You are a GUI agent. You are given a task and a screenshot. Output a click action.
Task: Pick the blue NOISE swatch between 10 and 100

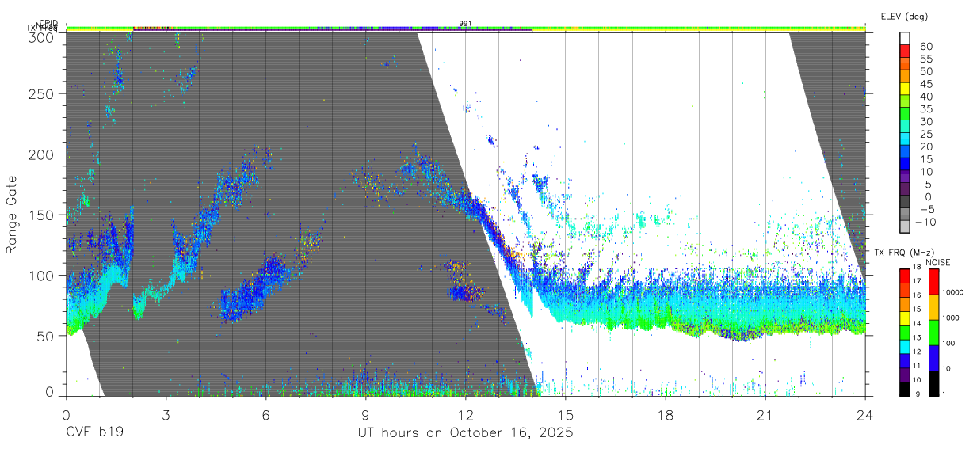(933, 357)
